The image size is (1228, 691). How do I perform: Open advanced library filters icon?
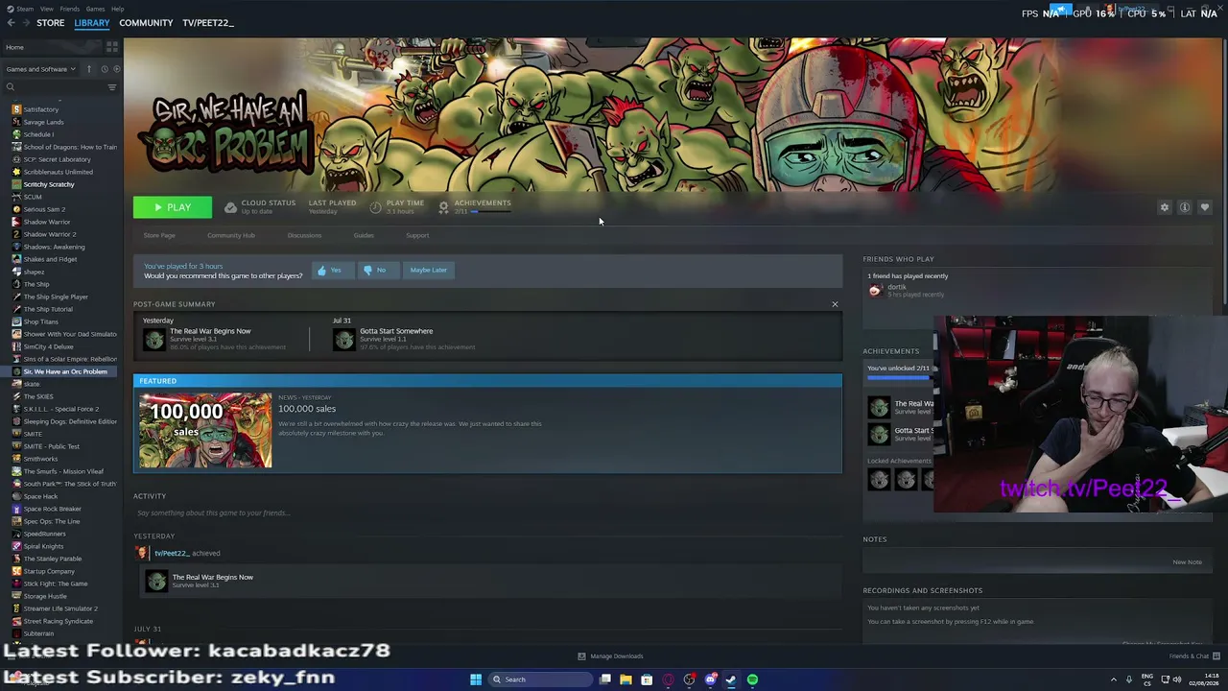112,87
